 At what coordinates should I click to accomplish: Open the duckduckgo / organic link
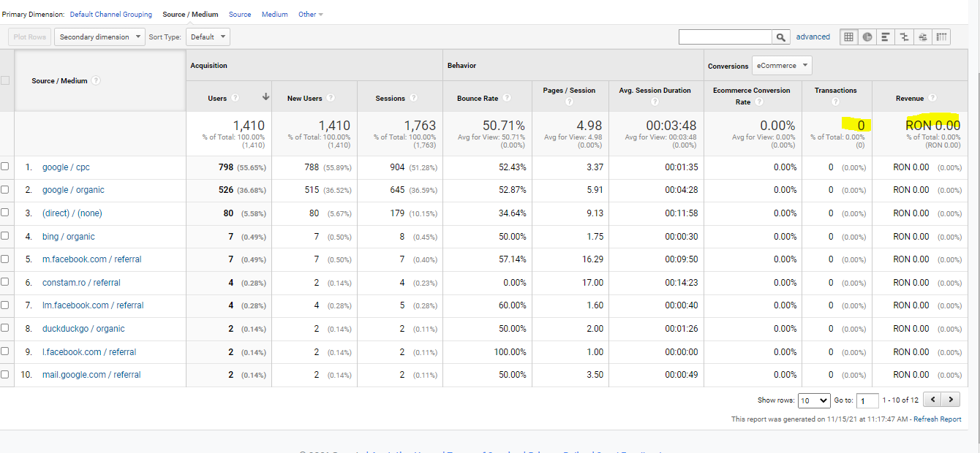(x=83, y=329)
